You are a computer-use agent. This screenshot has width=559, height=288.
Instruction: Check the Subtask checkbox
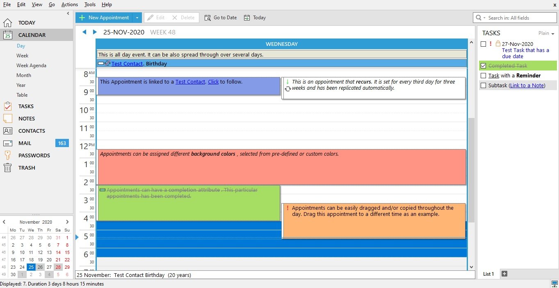coord(483,85)
